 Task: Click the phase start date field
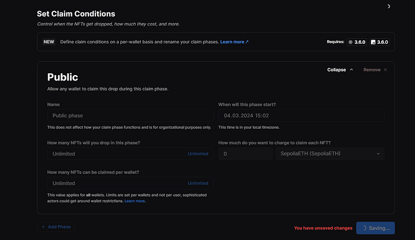point(301,116)
